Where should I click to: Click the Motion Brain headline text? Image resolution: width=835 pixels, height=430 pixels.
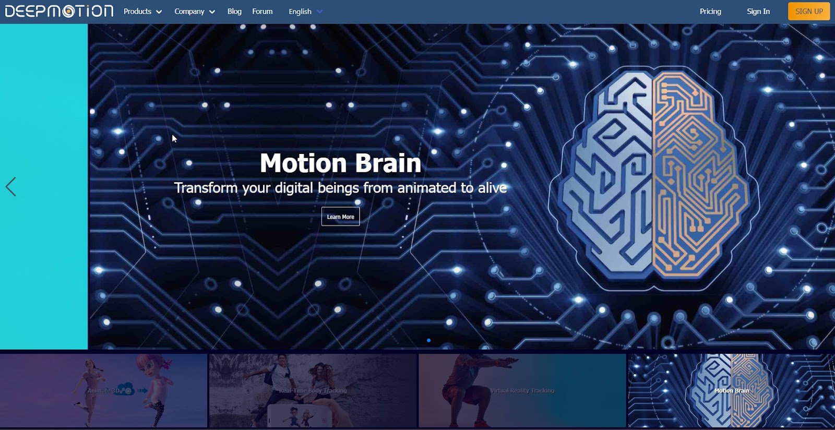click(340, 163)
